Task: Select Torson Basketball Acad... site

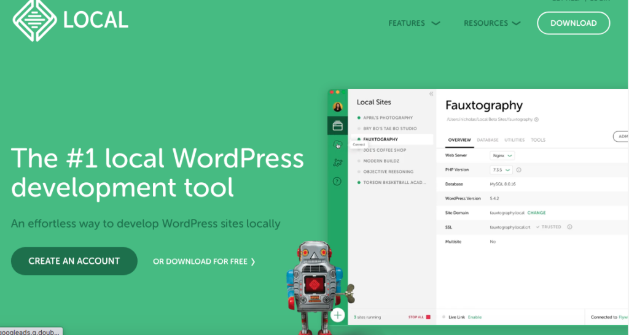Action: click(x=394, y=183)
